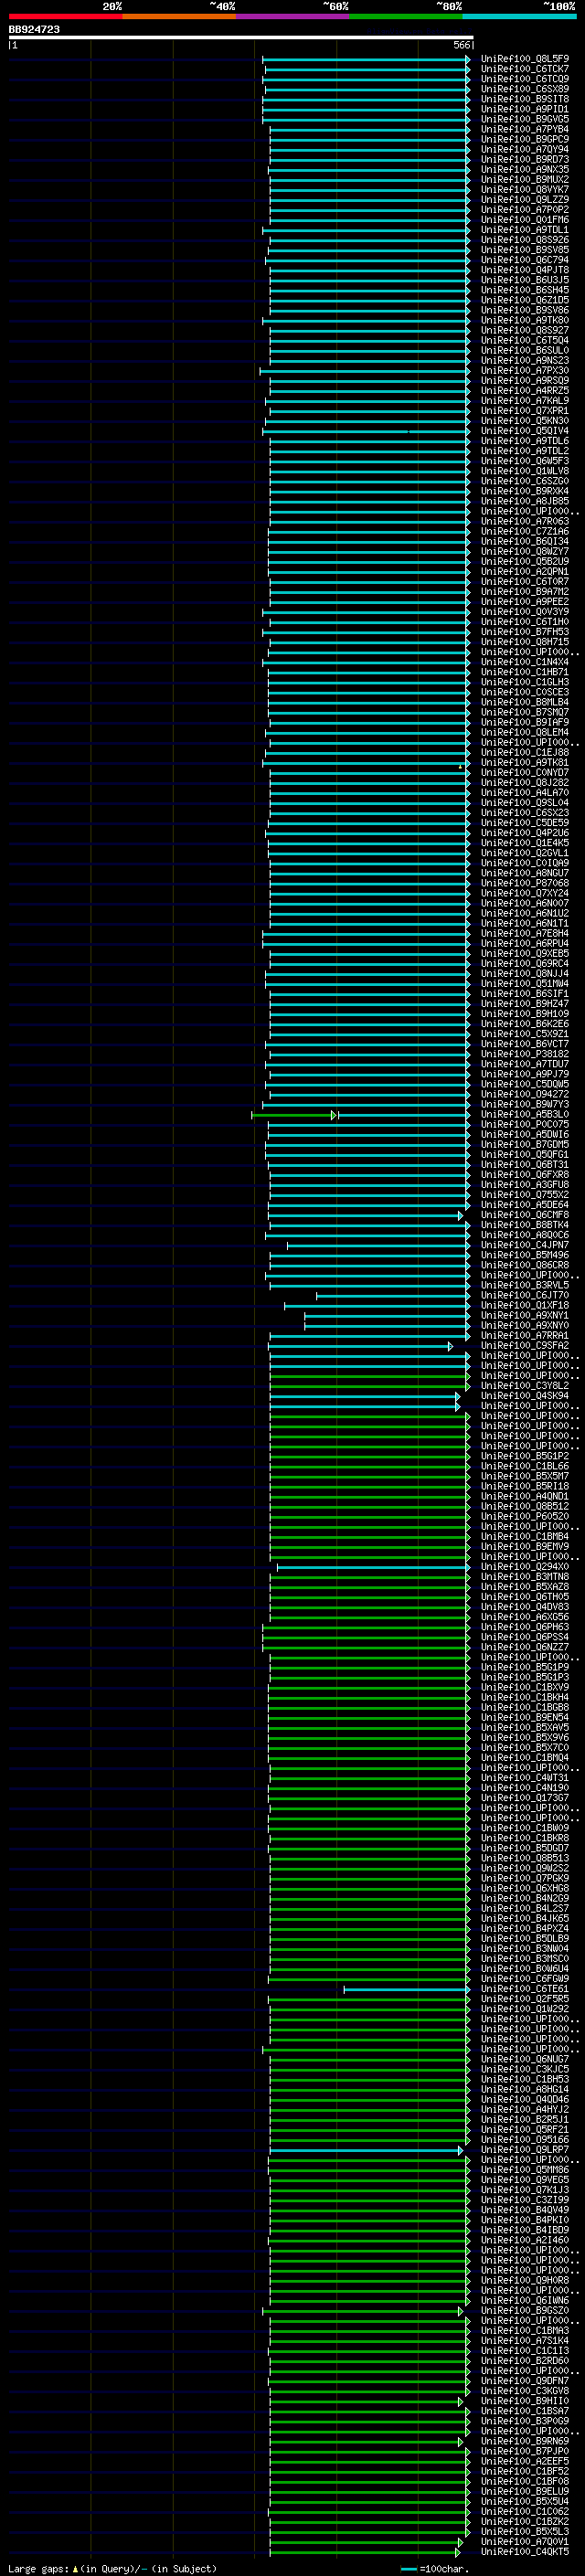
Task: Select subject label UniRef100_B5X7C0
Action: 525,1747
